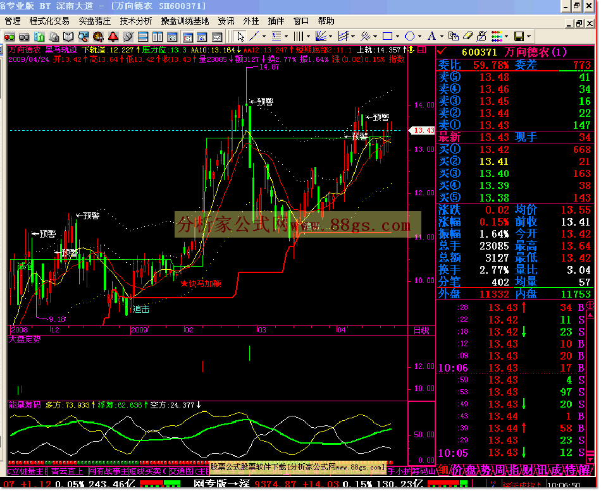Screen dimensions: 601x491
Task: Open the 实盘猎庄 menu
Action: click(95, 21)
